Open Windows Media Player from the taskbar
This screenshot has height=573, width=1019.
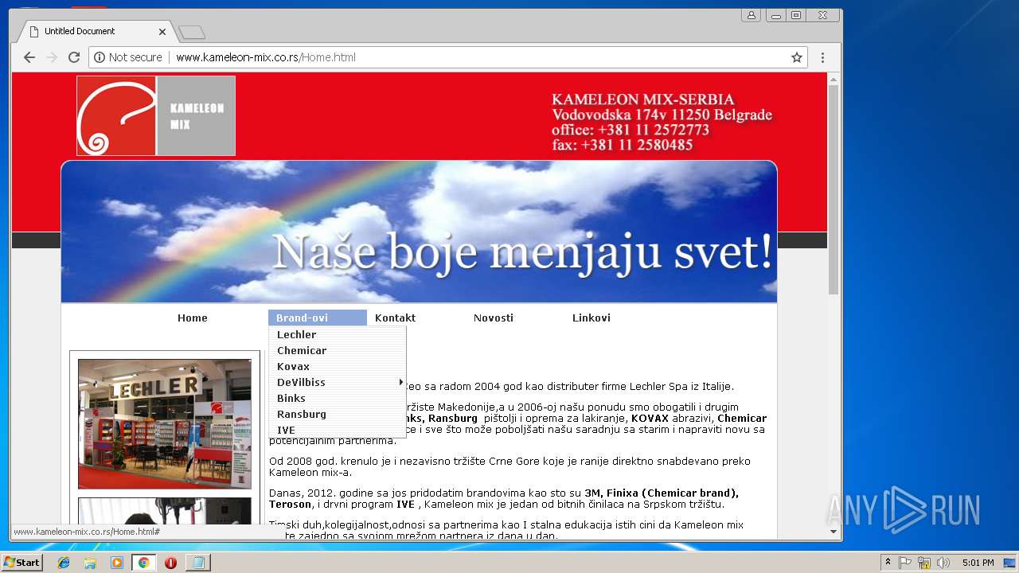coord(117,563)
